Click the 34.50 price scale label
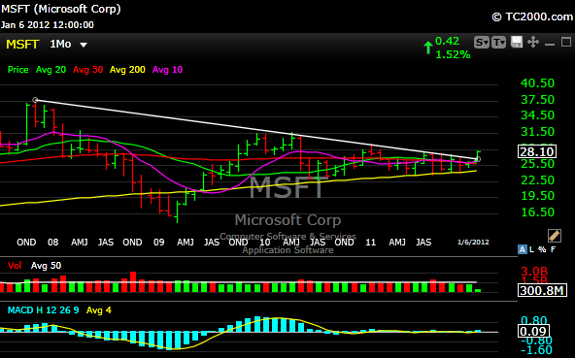 pos(537,115)
